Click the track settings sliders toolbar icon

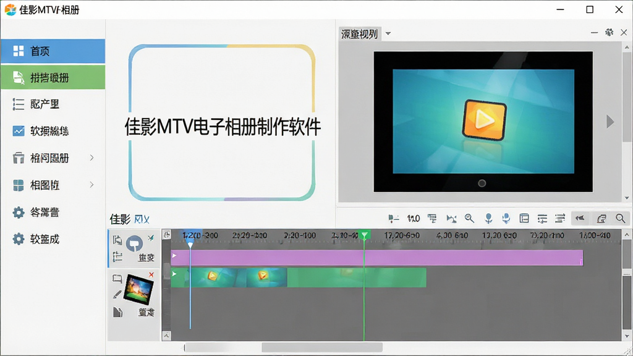coord(542,219)
